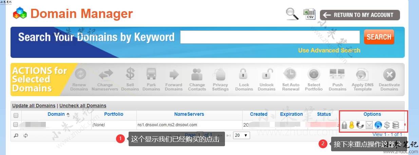
Task: Click the CSV export icon
Action: 309,14
